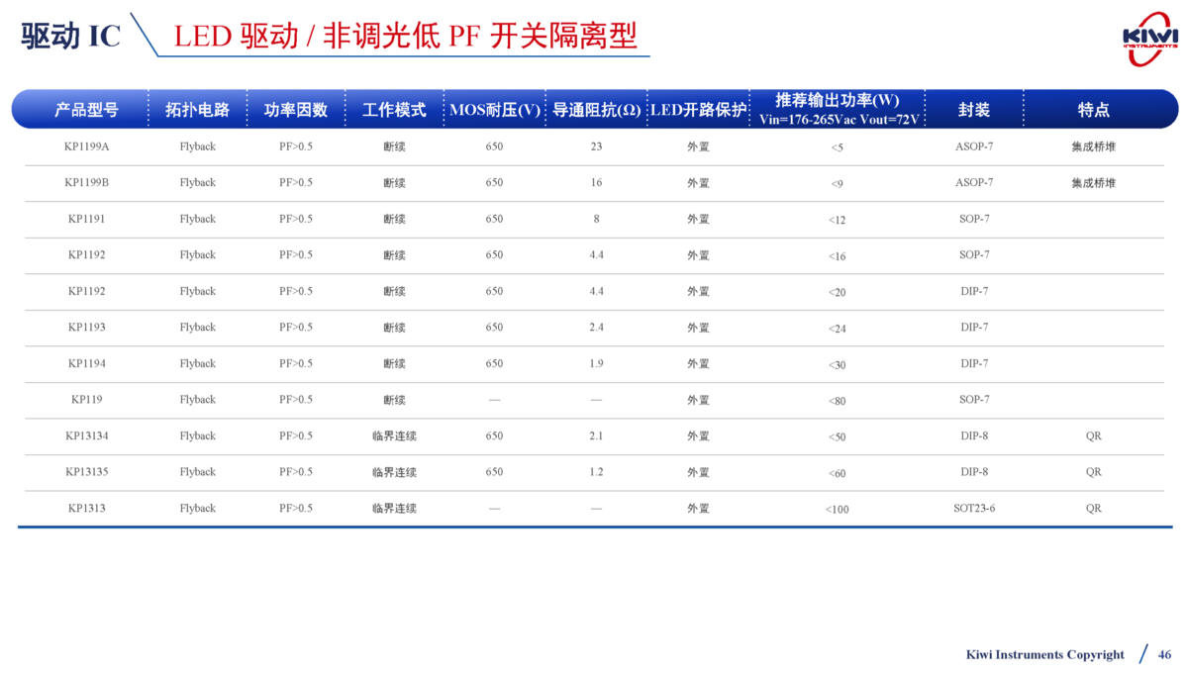Select the MOS耐压(V) column header
The width and height of the screenshot is (1188, 674).
pyautogui.click(x=495, y=110)
